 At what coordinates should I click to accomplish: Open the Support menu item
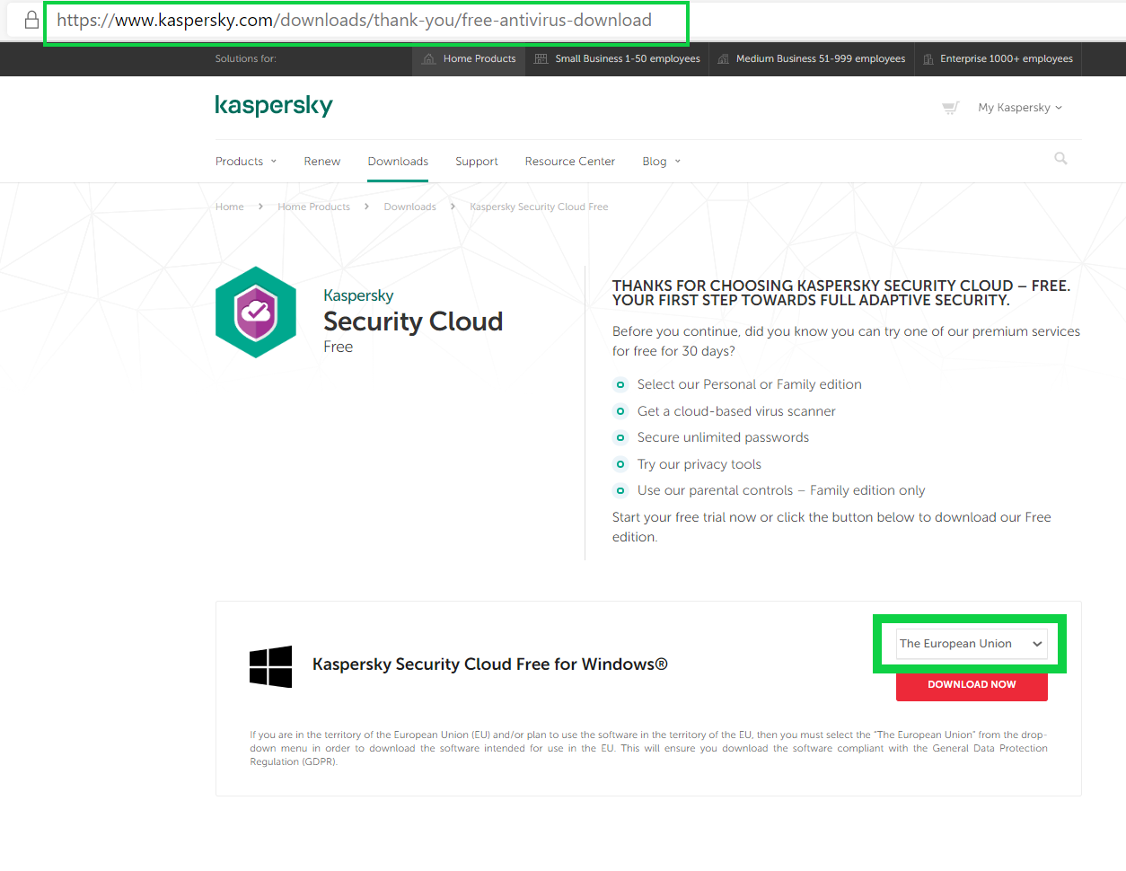(477, 162)
